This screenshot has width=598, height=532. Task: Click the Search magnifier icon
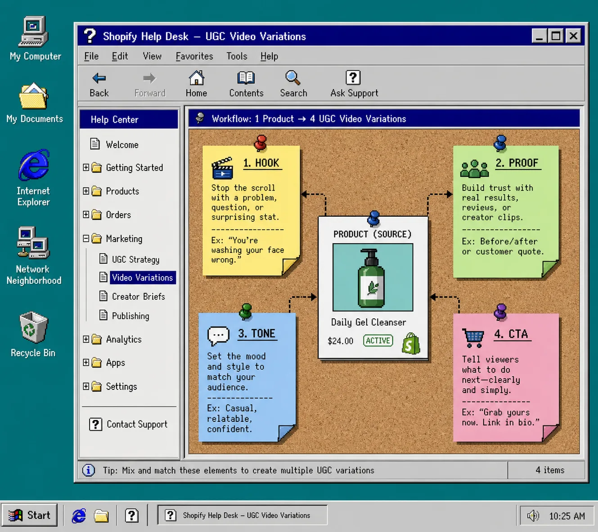(x=293, y=84)
